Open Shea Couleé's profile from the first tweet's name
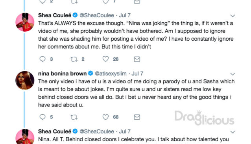Viewport: 251px width, 144px height. point(55,15)
